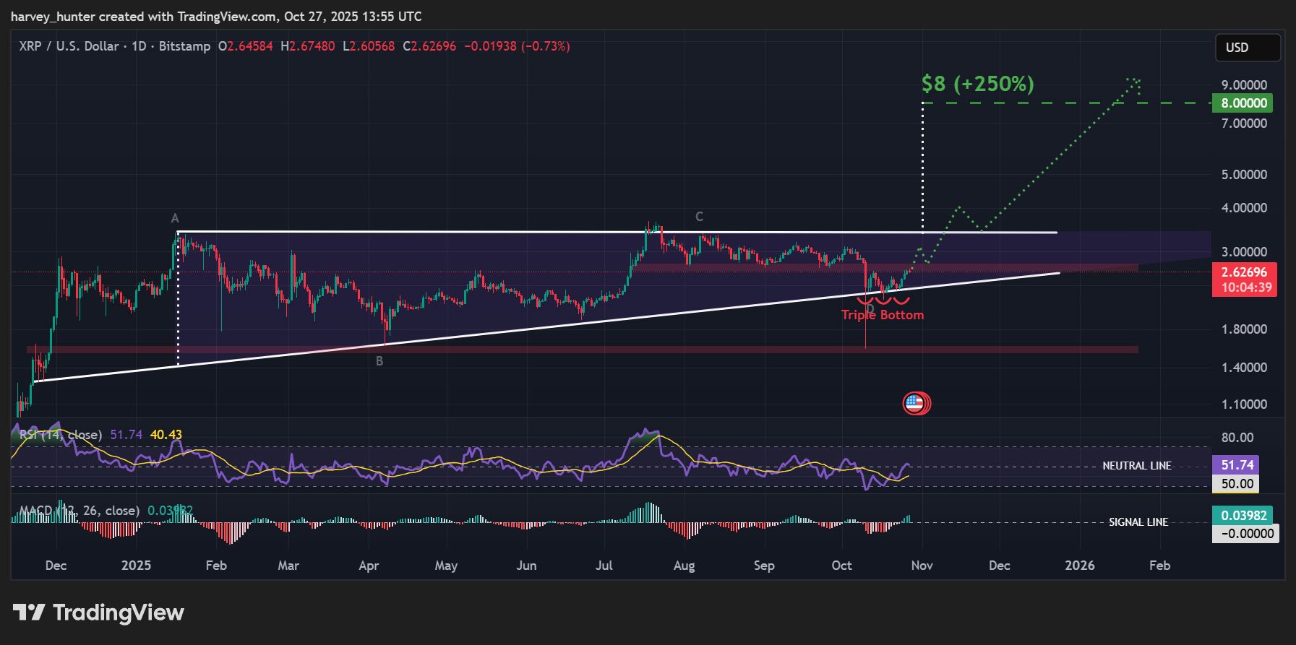Click the Jul label on time axis

pos(604,566)
